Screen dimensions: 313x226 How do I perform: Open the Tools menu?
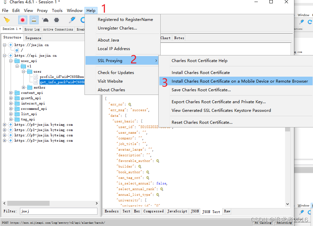point(57,11)
